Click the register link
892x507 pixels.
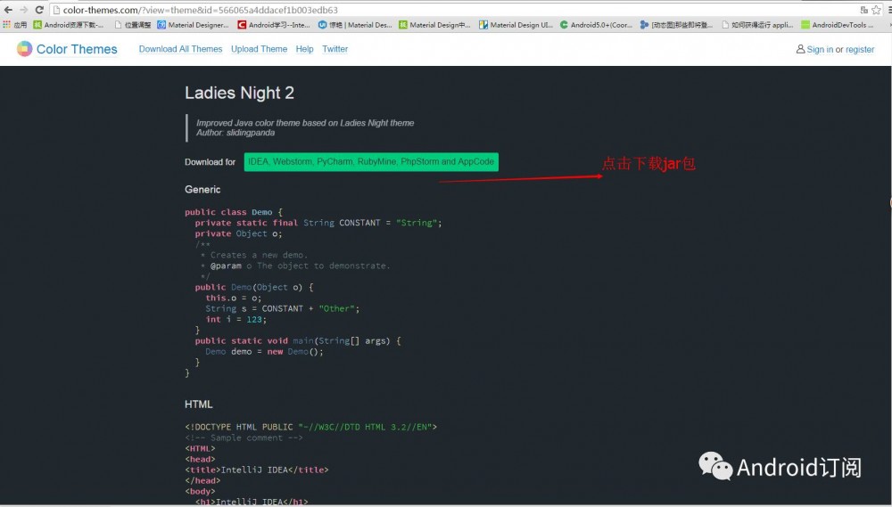(x=860, y=49)
